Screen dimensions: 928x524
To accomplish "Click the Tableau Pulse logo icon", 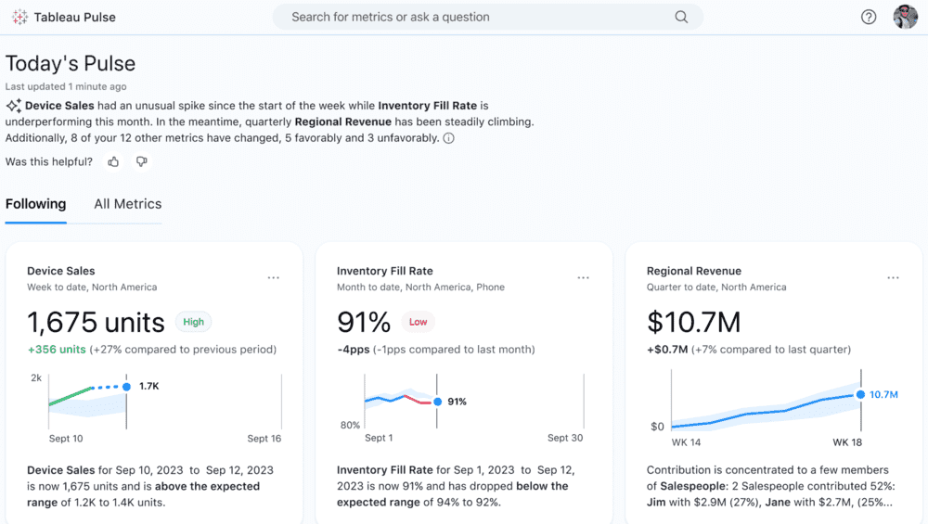I will tap(19, 17).
